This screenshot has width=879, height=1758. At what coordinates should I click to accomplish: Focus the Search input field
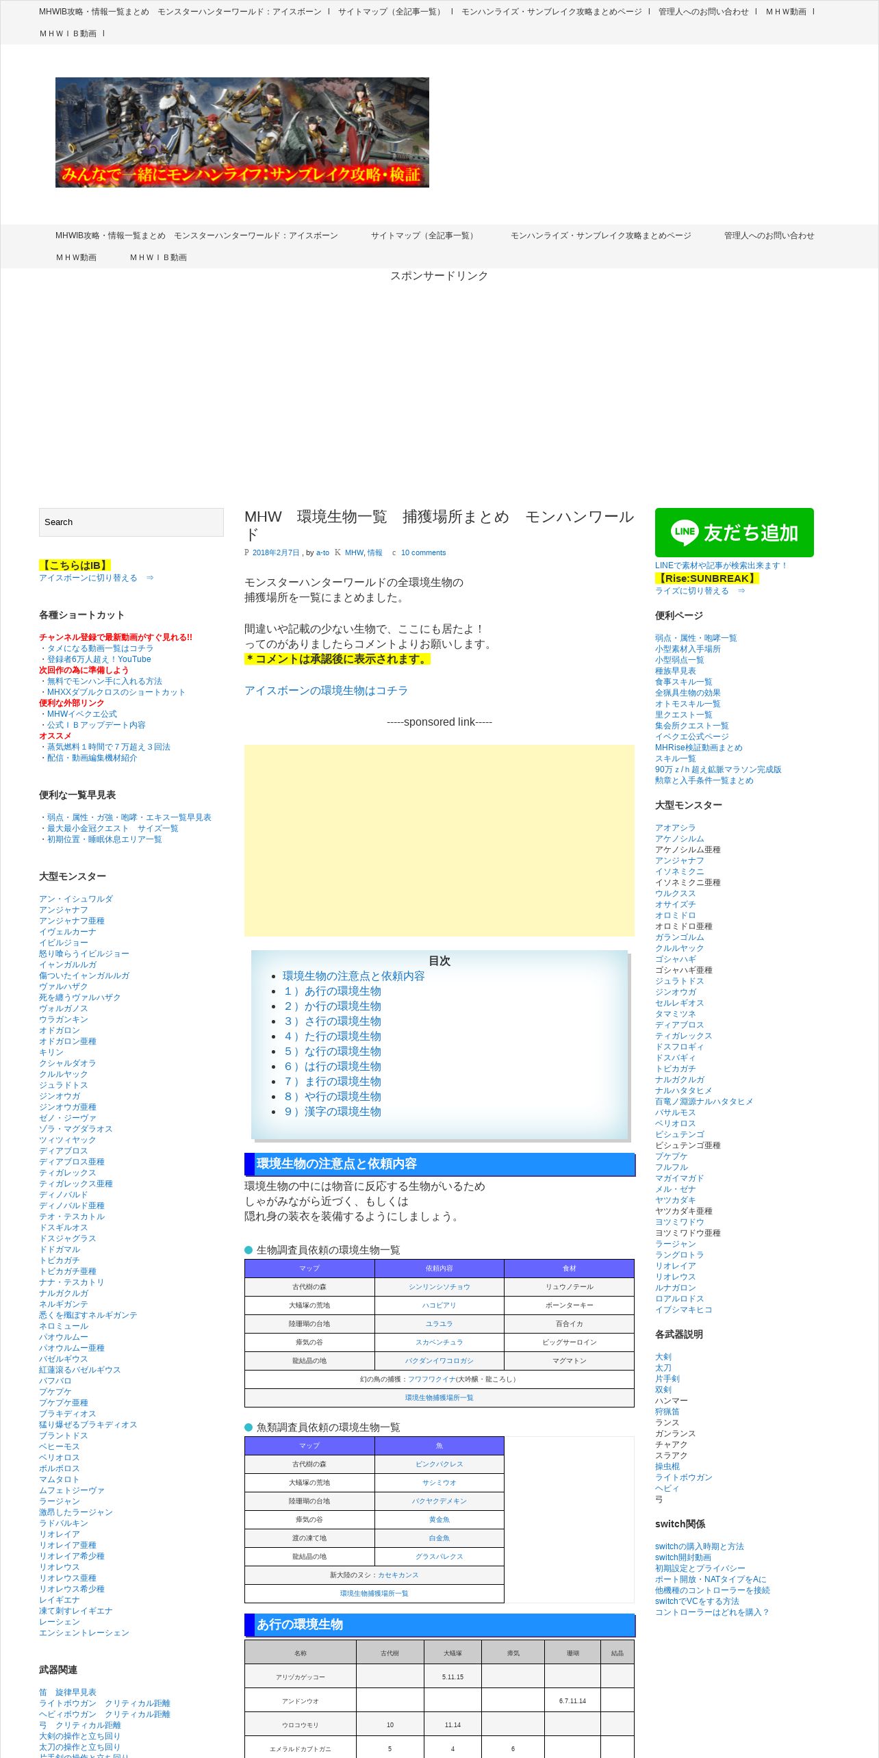(131, 522)
